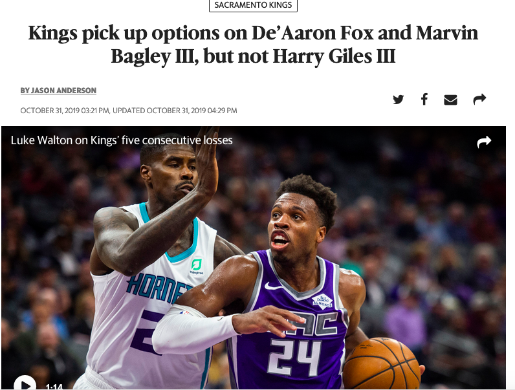Click the SAC lettering on purple jersey
The image size is (515, 390).
(312, 323)
